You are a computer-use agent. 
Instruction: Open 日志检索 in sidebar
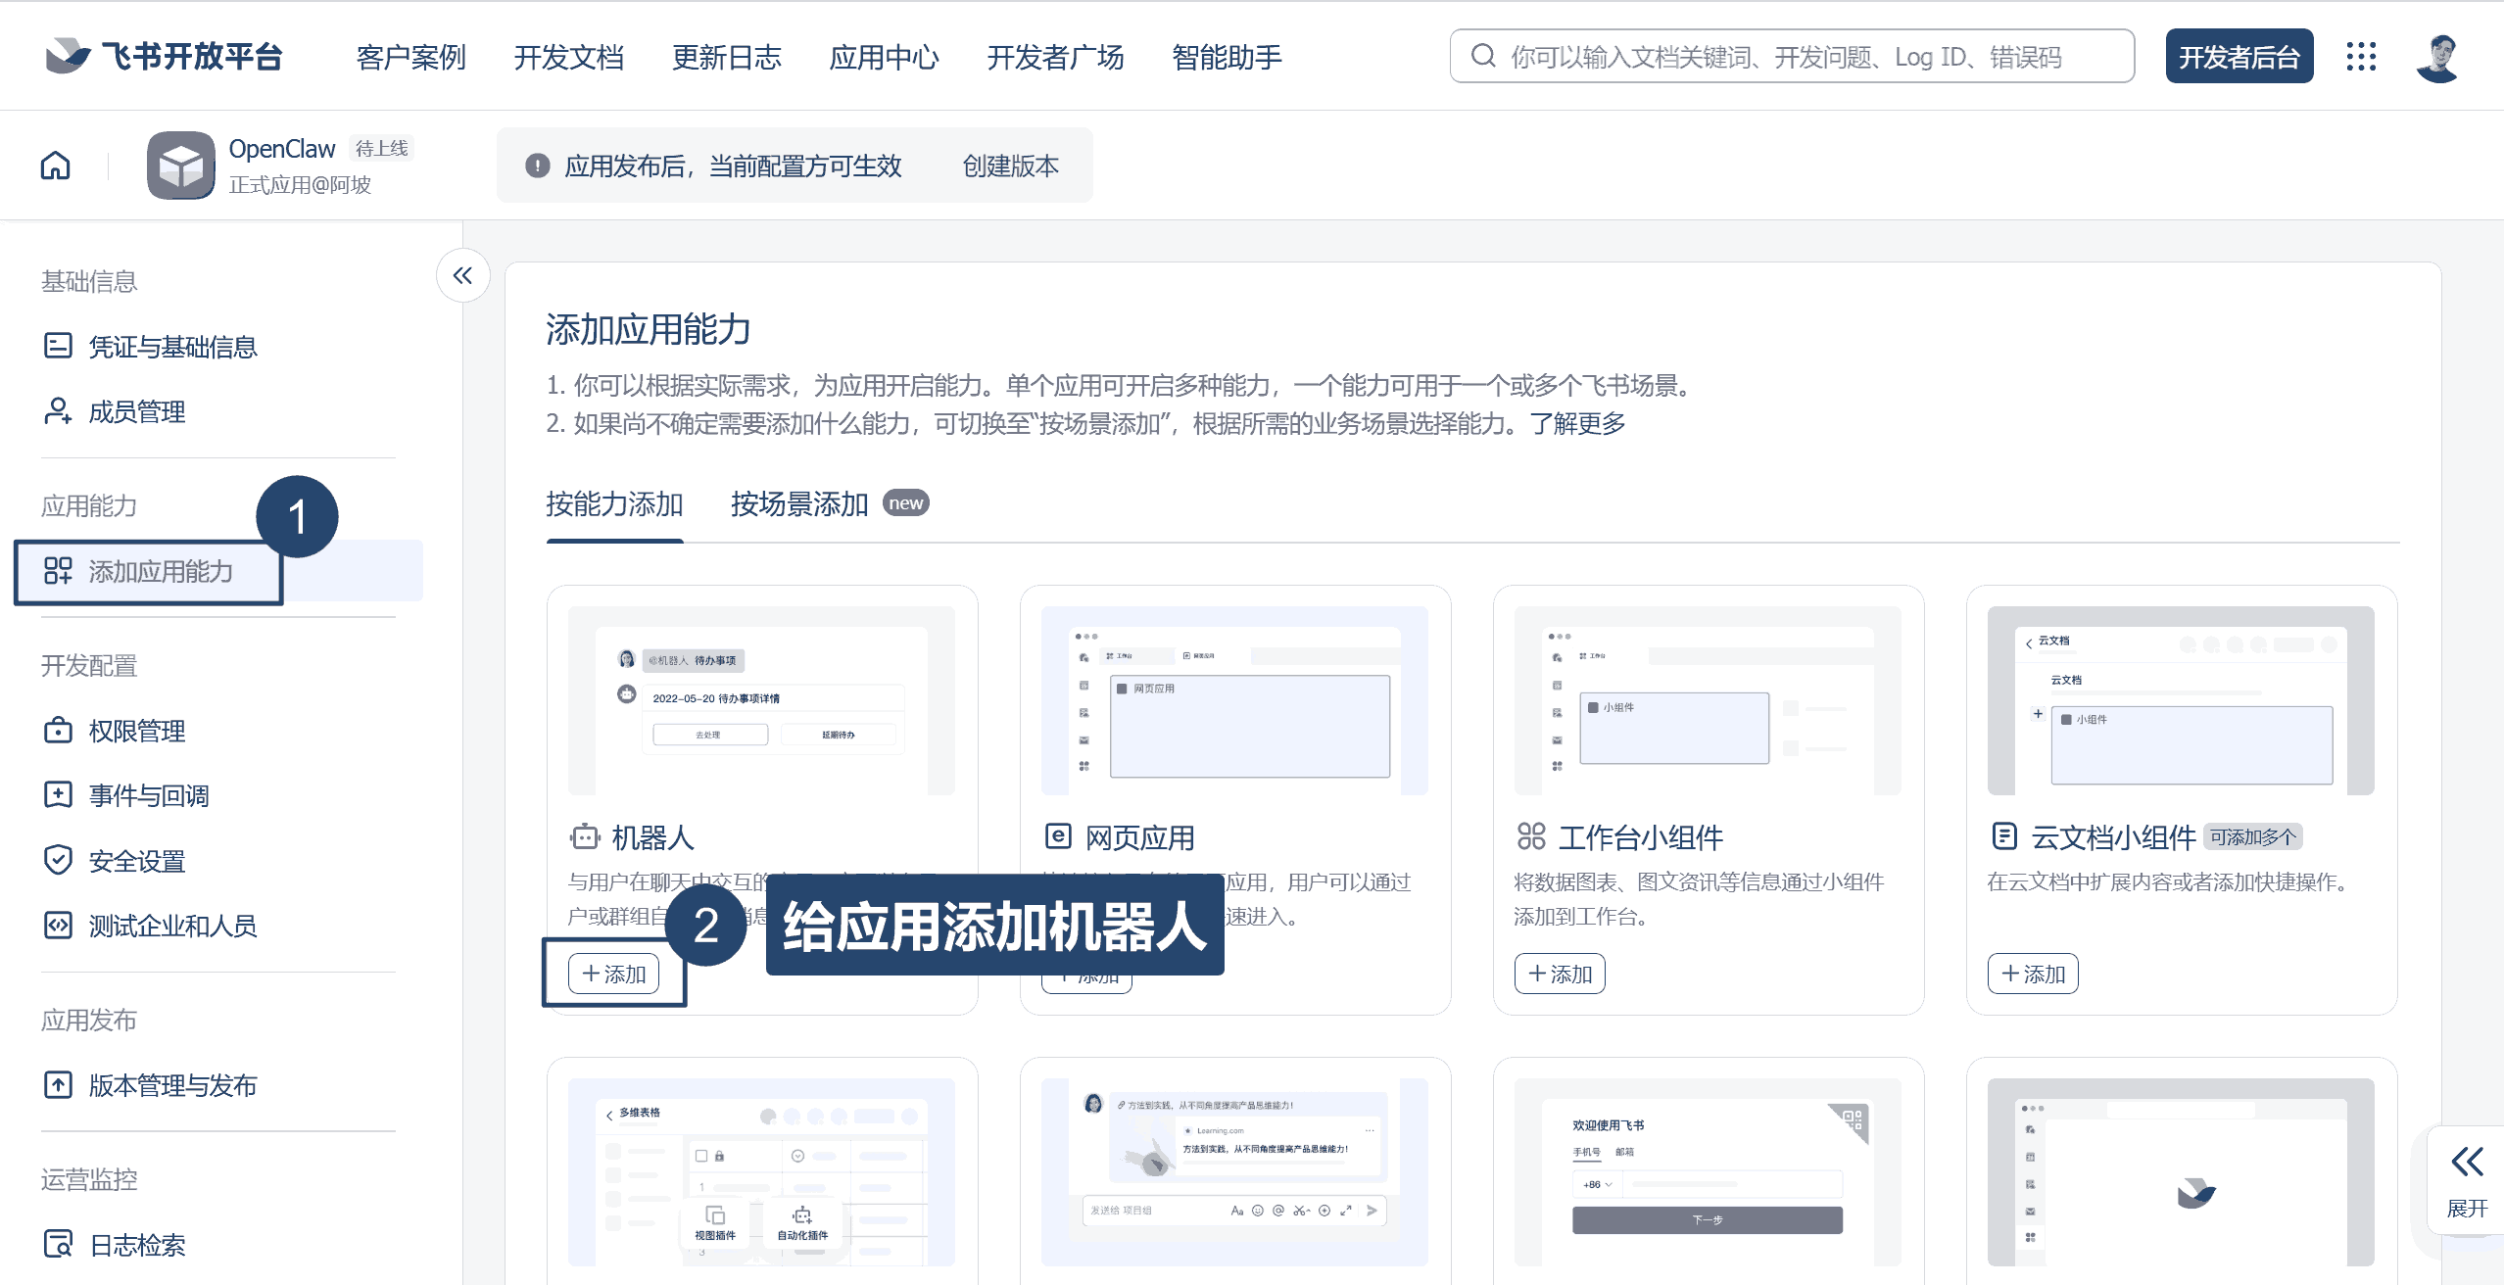click(136, 1245)
